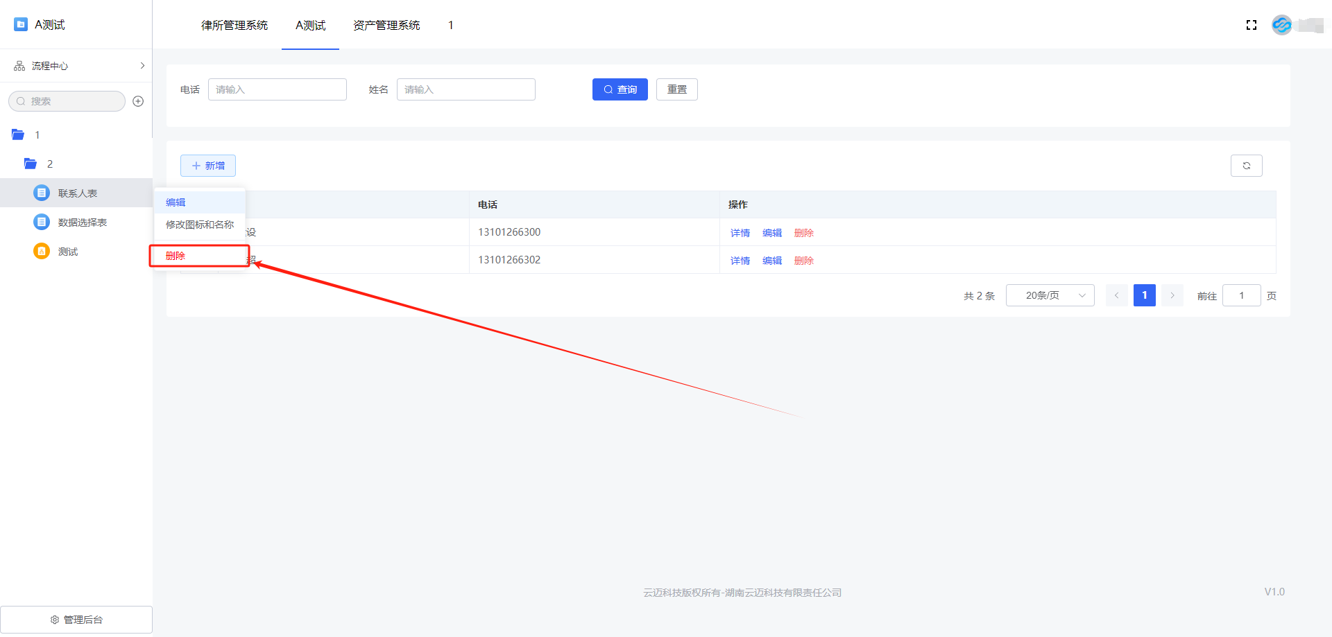Collapse folder 2 in the sidebar tree
1332x637 pixels.
point(31,164)
